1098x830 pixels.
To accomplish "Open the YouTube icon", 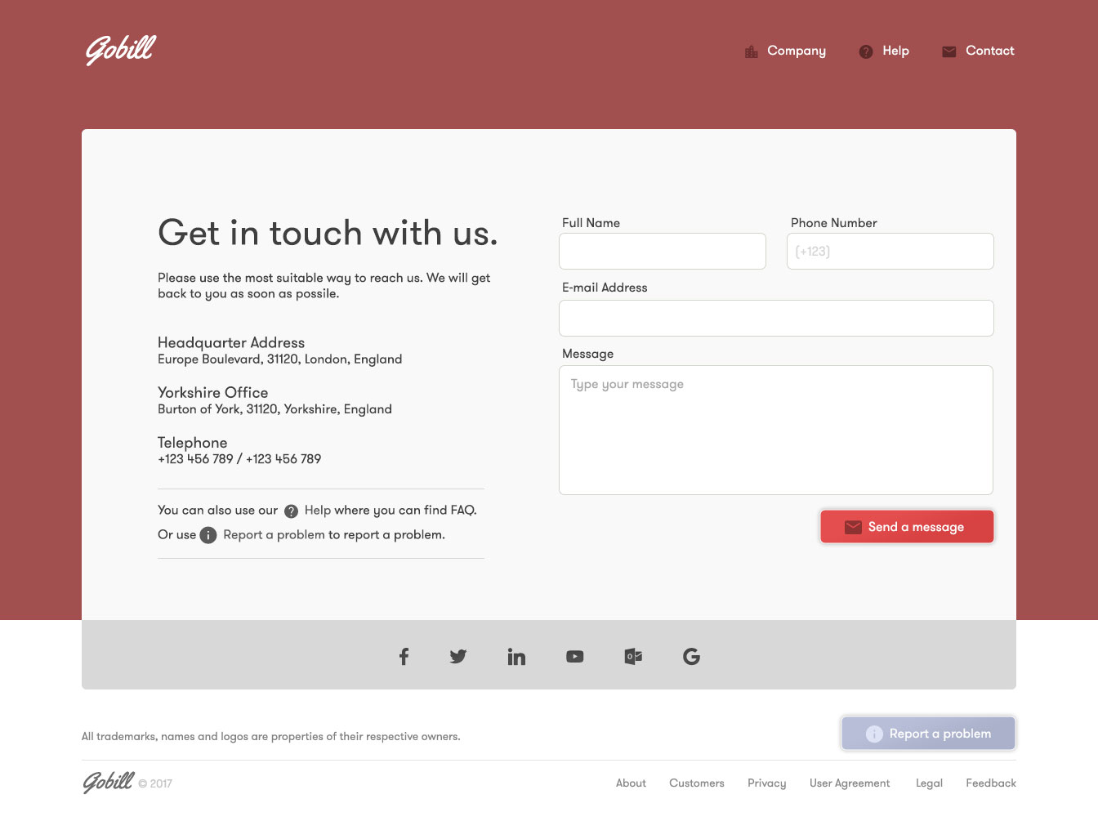I will [575, 656].
